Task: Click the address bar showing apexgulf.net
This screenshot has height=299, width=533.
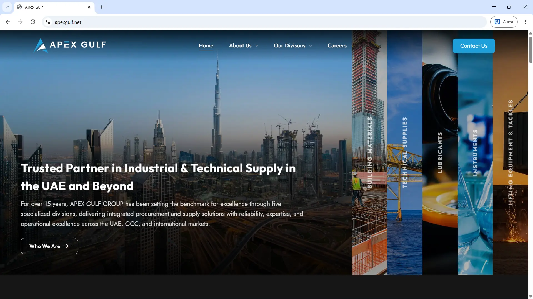Action: [264, 22]
